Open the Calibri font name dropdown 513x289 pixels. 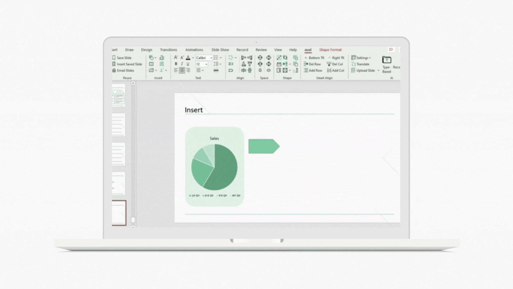(211, 58)
